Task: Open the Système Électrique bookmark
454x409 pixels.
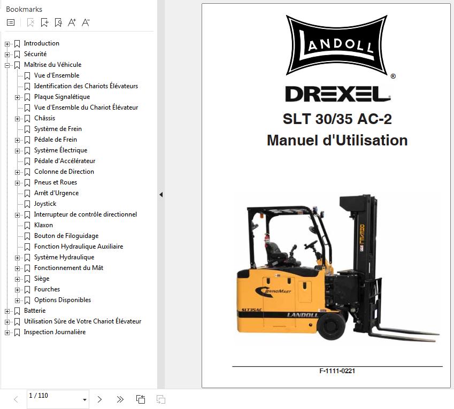Action: [x=60, y=151]
